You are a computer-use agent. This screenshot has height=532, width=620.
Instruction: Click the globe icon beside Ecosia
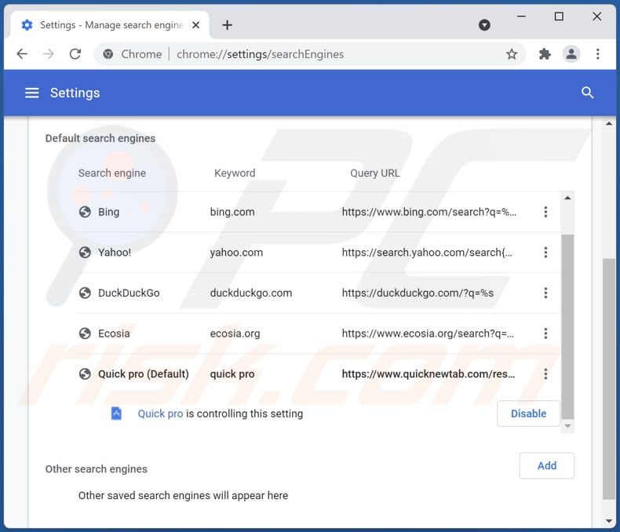point(85,333)
